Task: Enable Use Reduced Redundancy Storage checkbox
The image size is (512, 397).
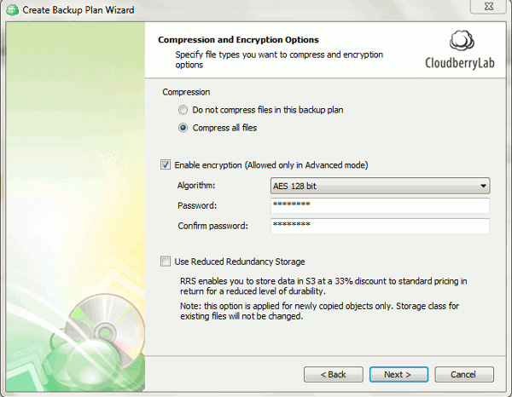Action: 166,262
